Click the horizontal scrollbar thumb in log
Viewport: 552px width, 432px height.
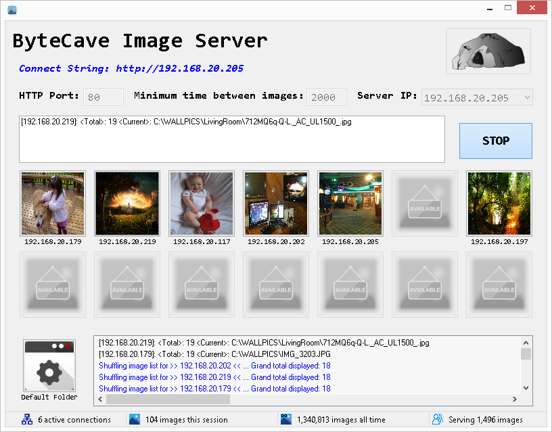(168, 399)
